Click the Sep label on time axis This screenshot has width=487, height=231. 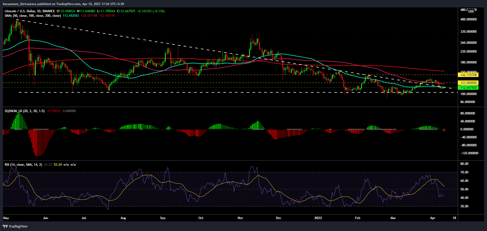[x=163, y=218]
